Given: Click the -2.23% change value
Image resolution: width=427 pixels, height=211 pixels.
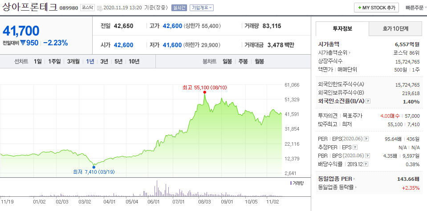Looking at the screenshot, I should (x=56, y=43).
